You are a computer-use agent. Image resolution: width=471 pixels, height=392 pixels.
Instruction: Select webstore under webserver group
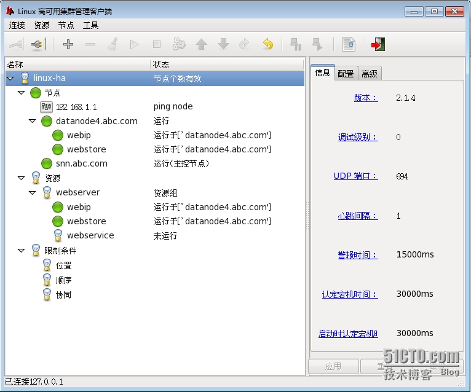[155, 221]
